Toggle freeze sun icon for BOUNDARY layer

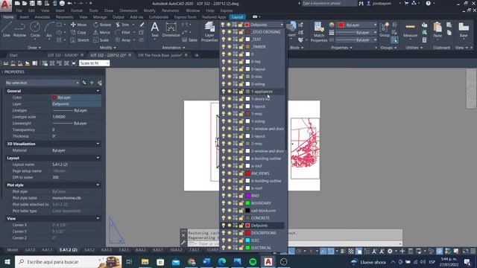[x=230, y=203]
